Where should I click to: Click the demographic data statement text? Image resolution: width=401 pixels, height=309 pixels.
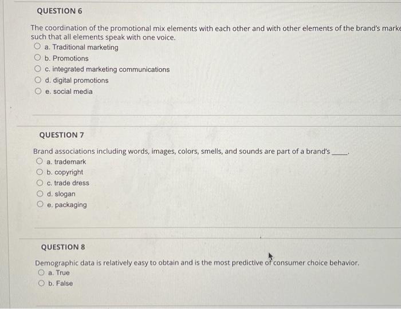point(197,263)
